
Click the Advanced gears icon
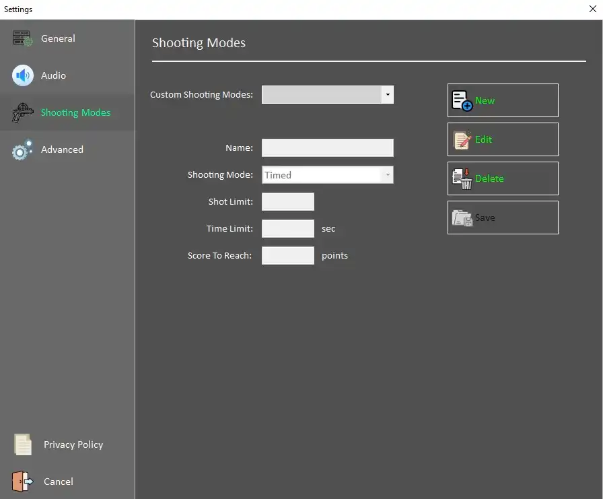(22, 150)
